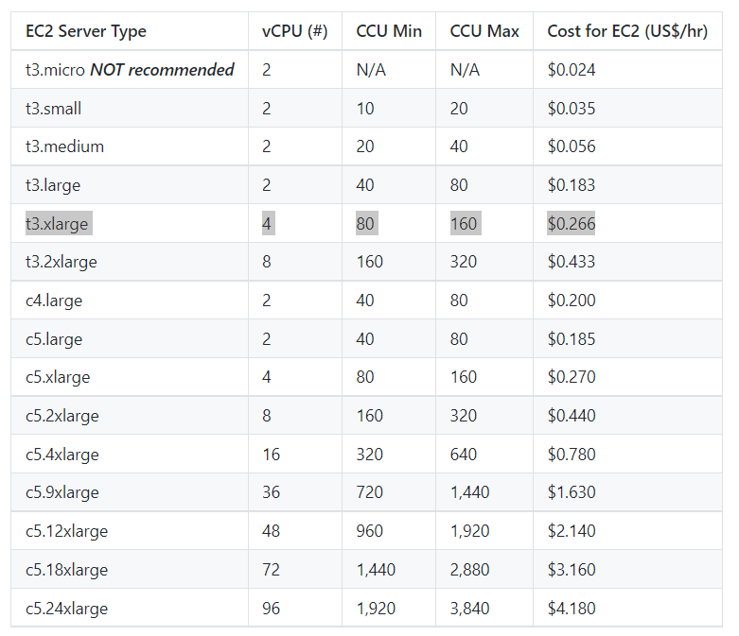This screenshot has height=636, width=739.
Task: Click the vCPU value 48
Action: click(x=271, y=531)
